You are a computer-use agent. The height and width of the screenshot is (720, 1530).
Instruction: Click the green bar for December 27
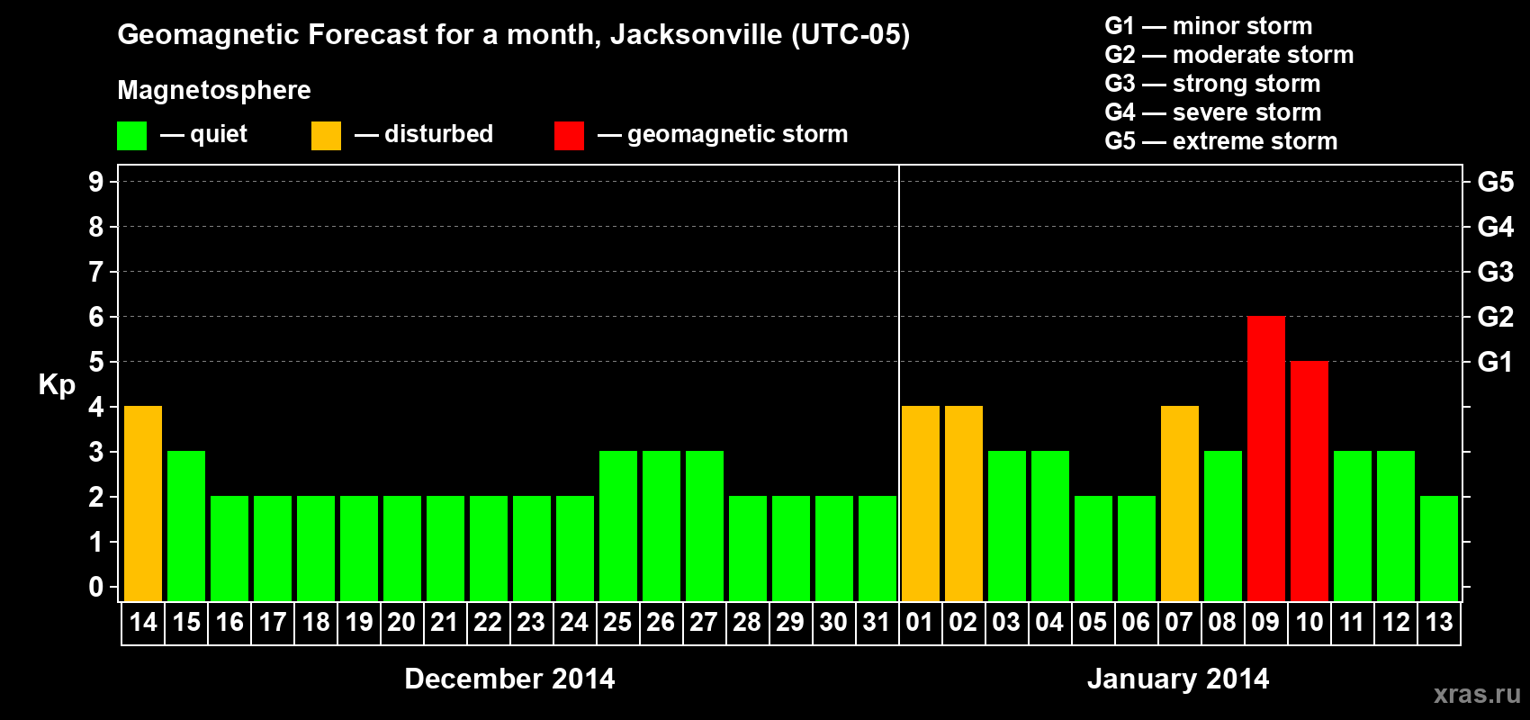pos(705,526)
